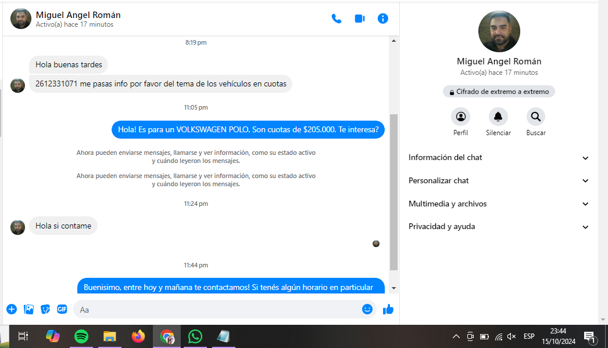The image size is (608, 348).
Task: Open the notification center icon
Action: pyautogui.click(x=590, y=337)
